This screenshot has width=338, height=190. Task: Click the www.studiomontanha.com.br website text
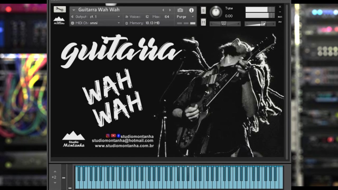tap(124, 146)
